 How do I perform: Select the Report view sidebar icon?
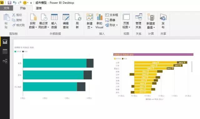click(x=5, y=42)
